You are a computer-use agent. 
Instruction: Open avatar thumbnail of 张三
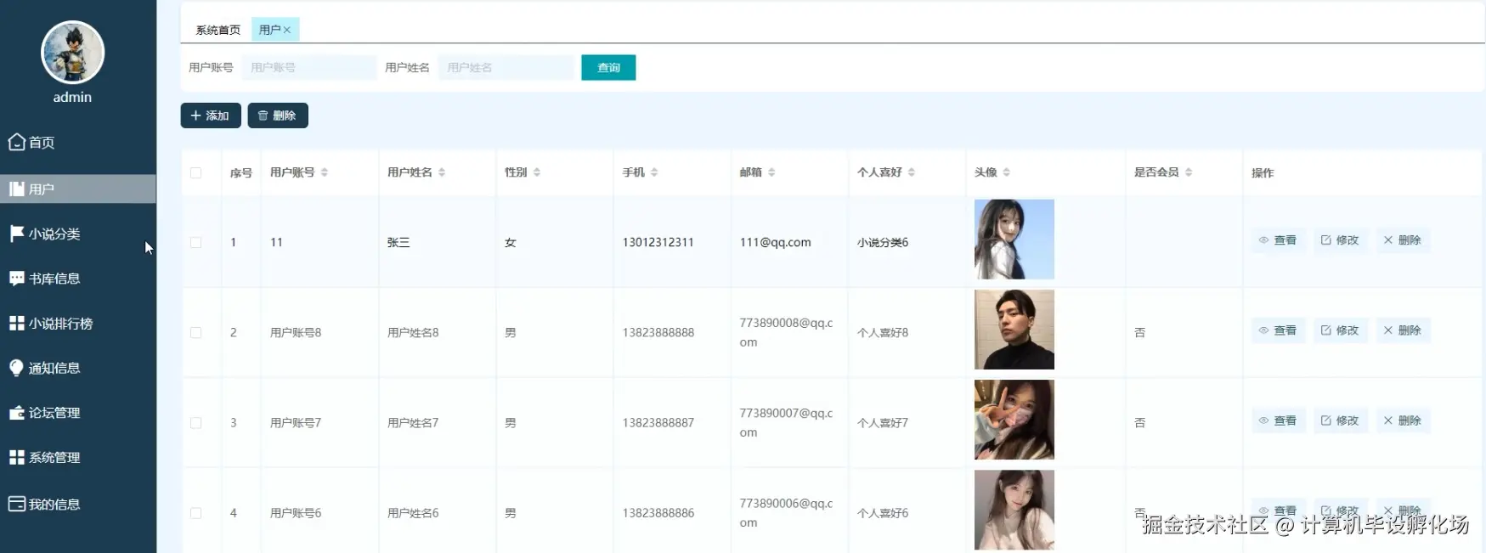click(1014, 240)
